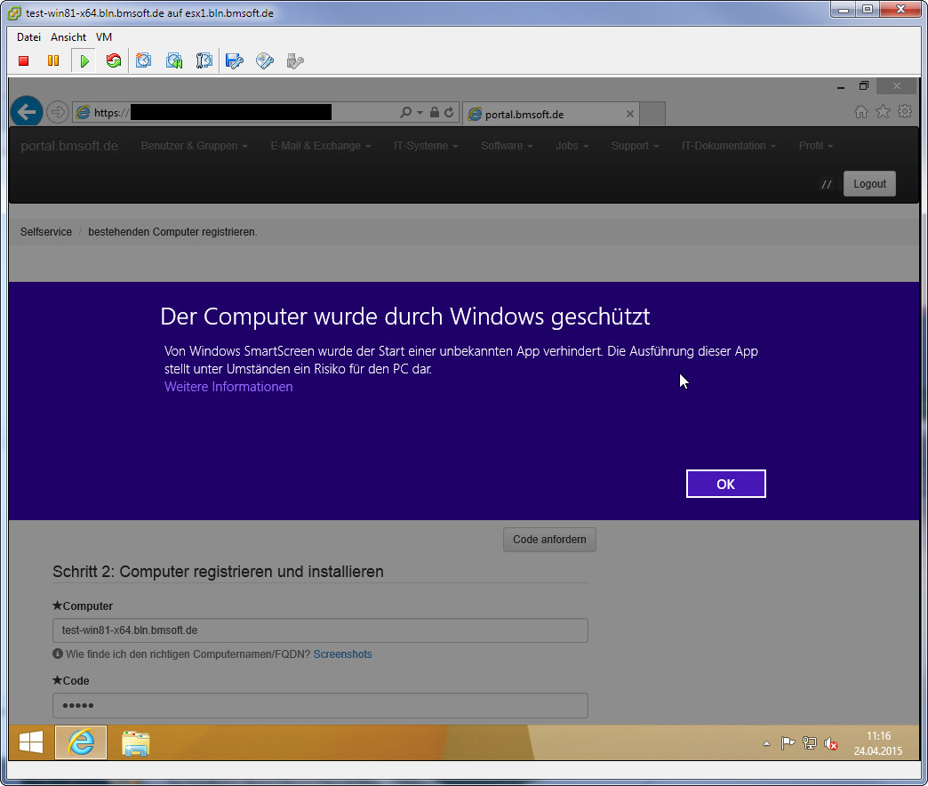Click the USB device connect icon
The image size is (928, 786).
click(x=295, y=61)
